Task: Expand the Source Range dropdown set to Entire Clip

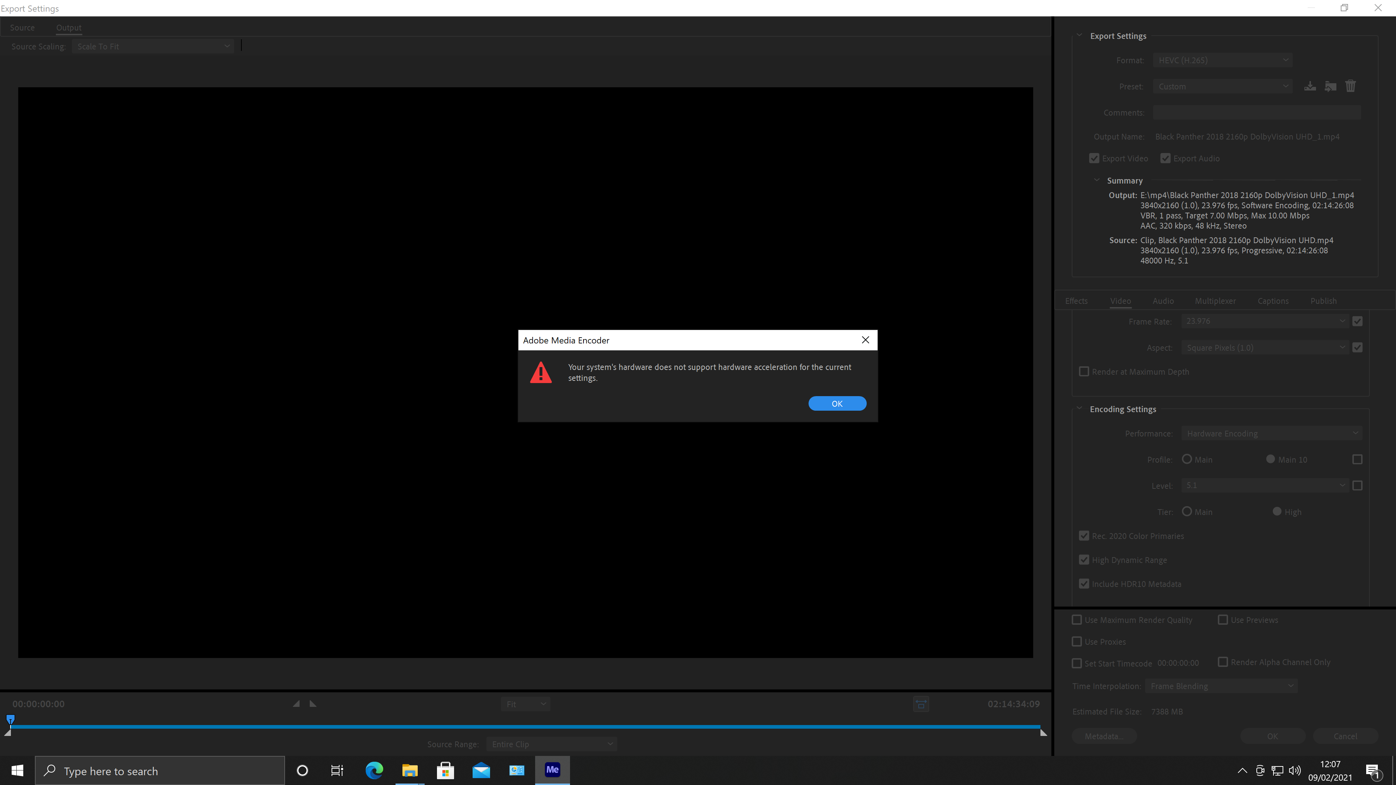Action: (x=551, y=744)
